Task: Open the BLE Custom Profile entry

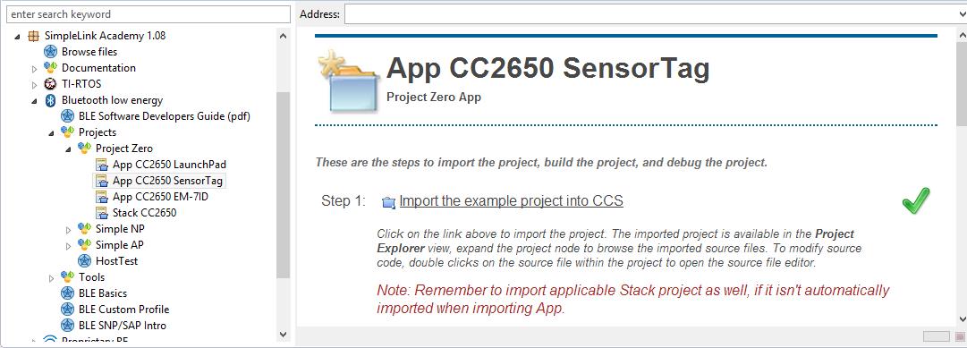Action: click(x=124, y=310)
